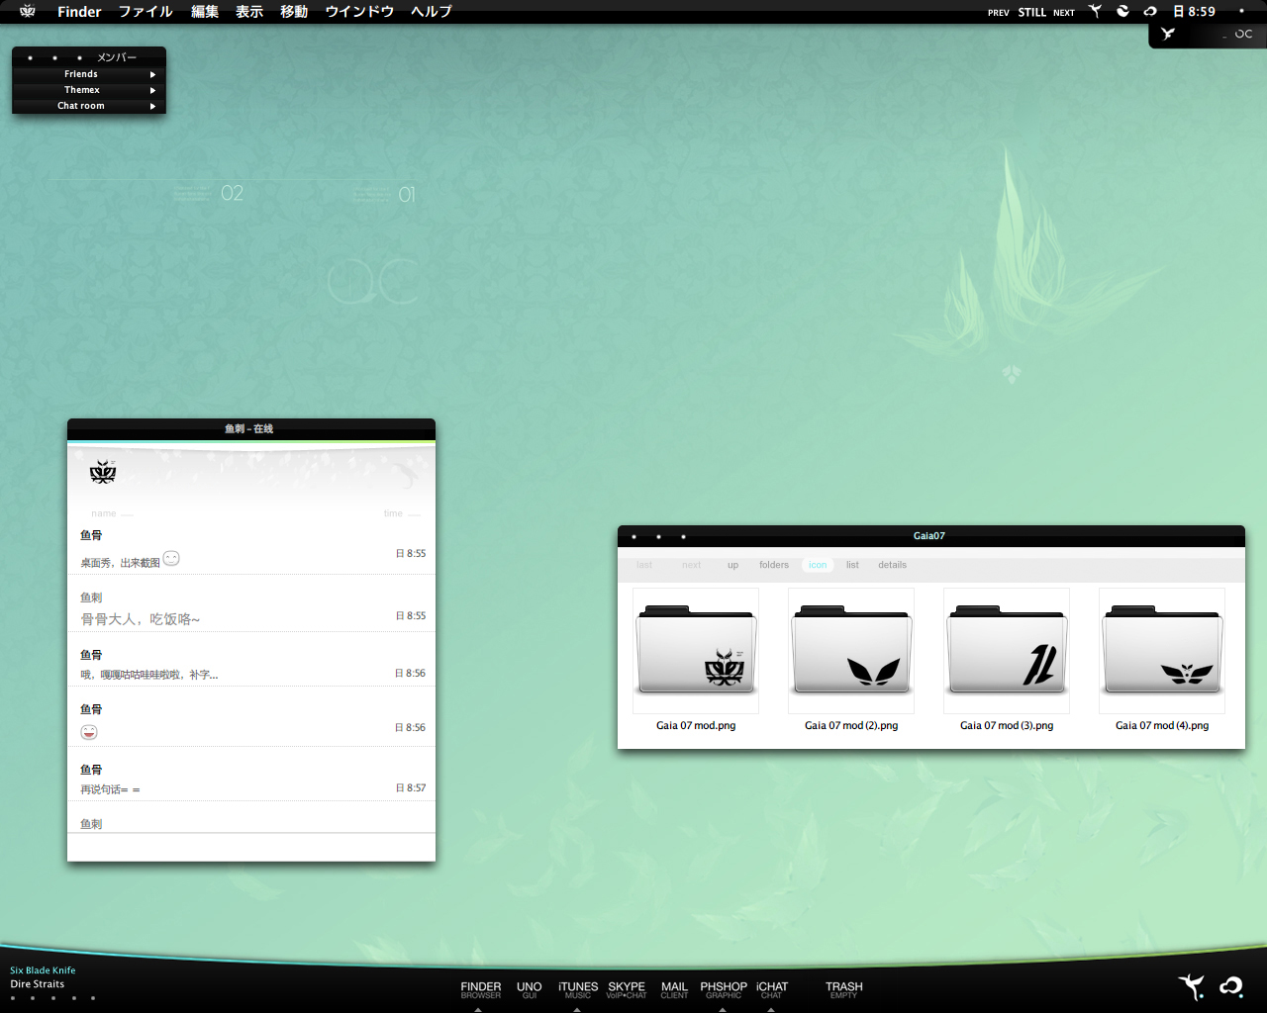Select the message 骨骨大人，吃饭咯~
This screenshot has width=1267, height=1013.
click(140, 619)
